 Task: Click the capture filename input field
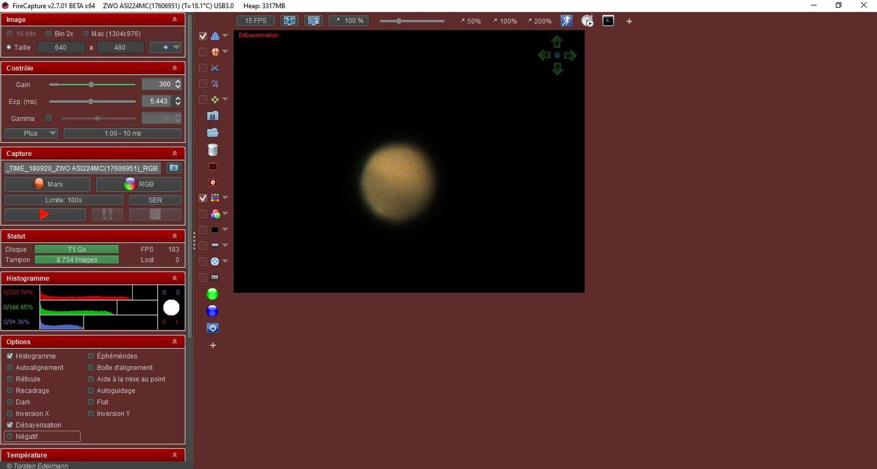[82, 168]
